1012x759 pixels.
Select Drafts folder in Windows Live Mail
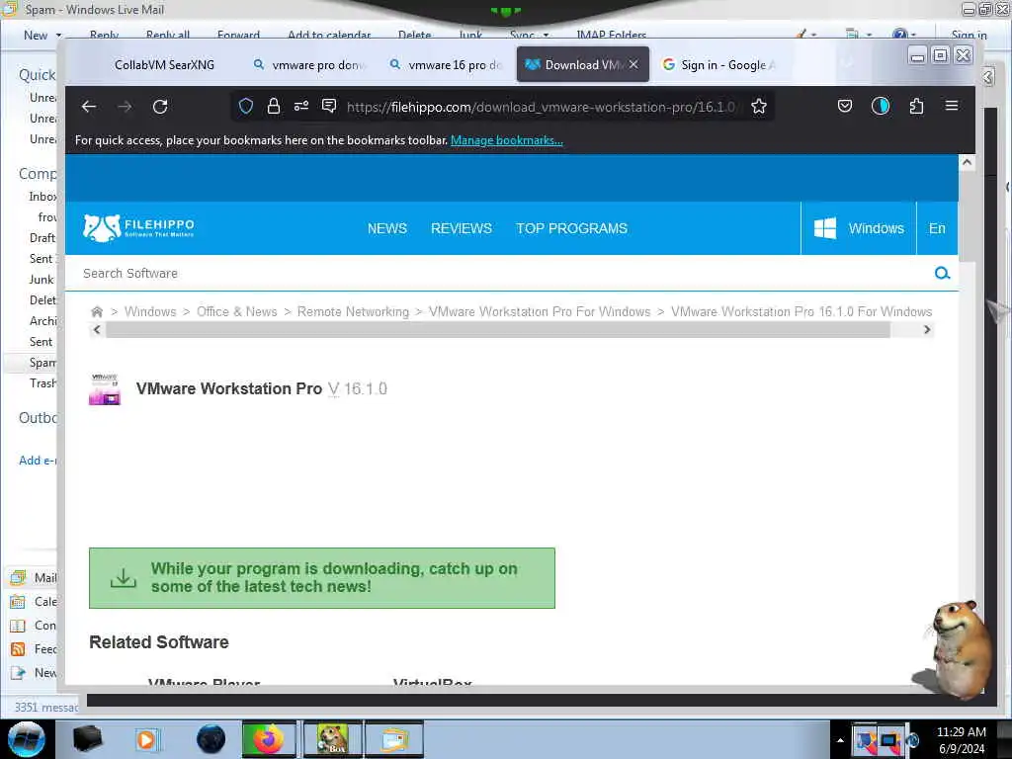point(42,238)
